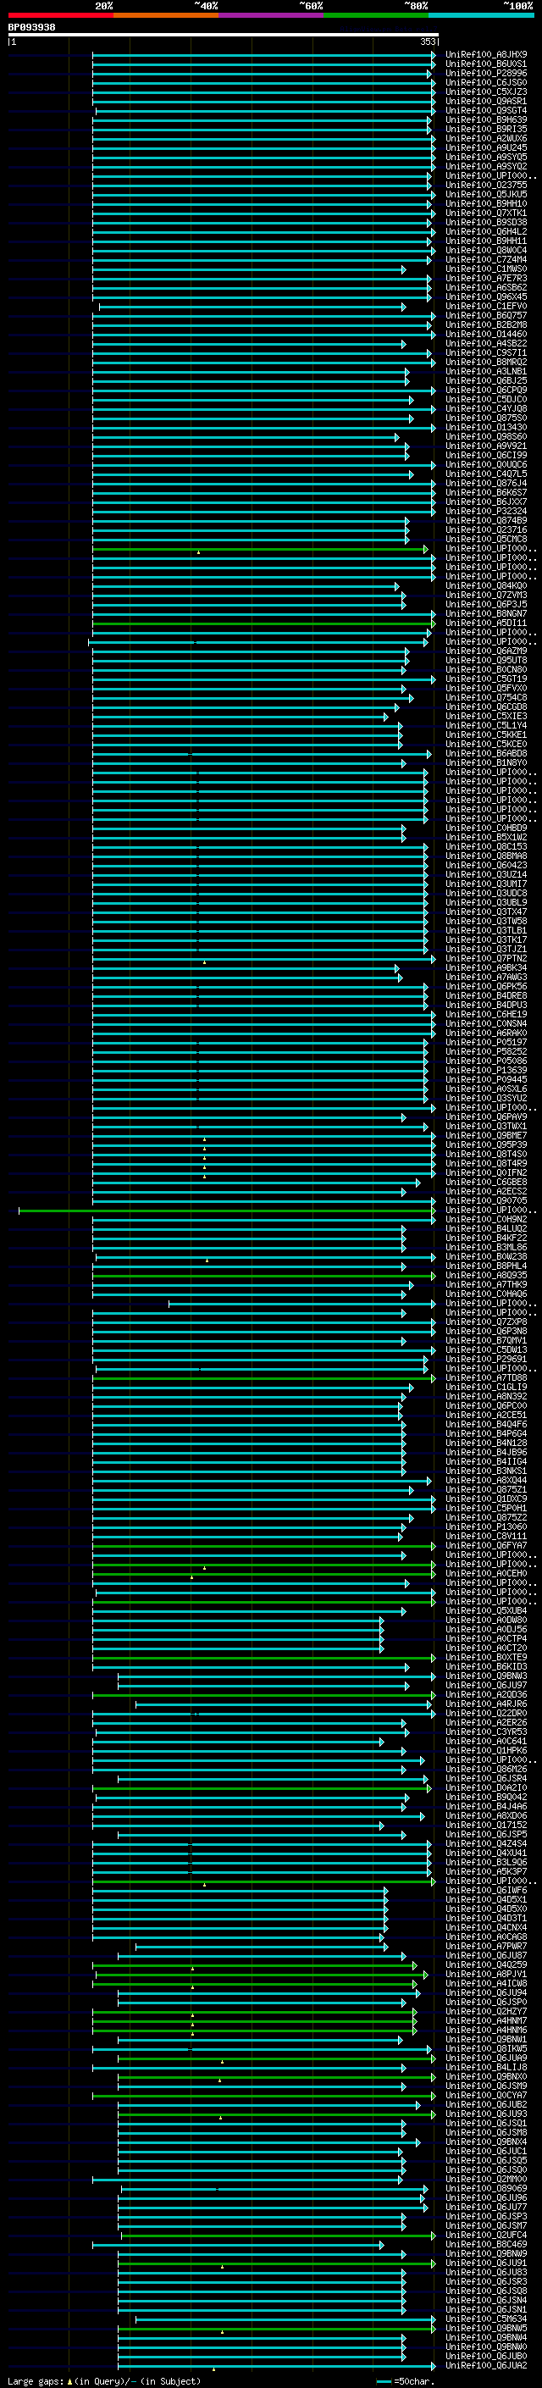The image size is (542, 2388).
Task: Click the orange ~40% identity legend bar
Action: [166, 15]
